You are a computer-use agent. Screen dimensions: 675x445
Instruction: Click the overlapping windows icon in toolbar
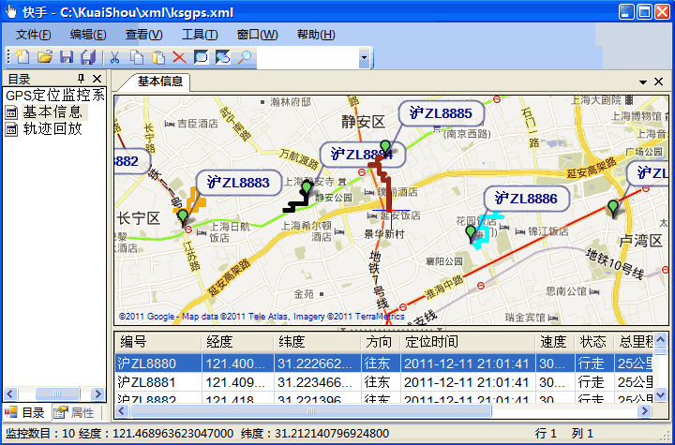pos(222,57)
